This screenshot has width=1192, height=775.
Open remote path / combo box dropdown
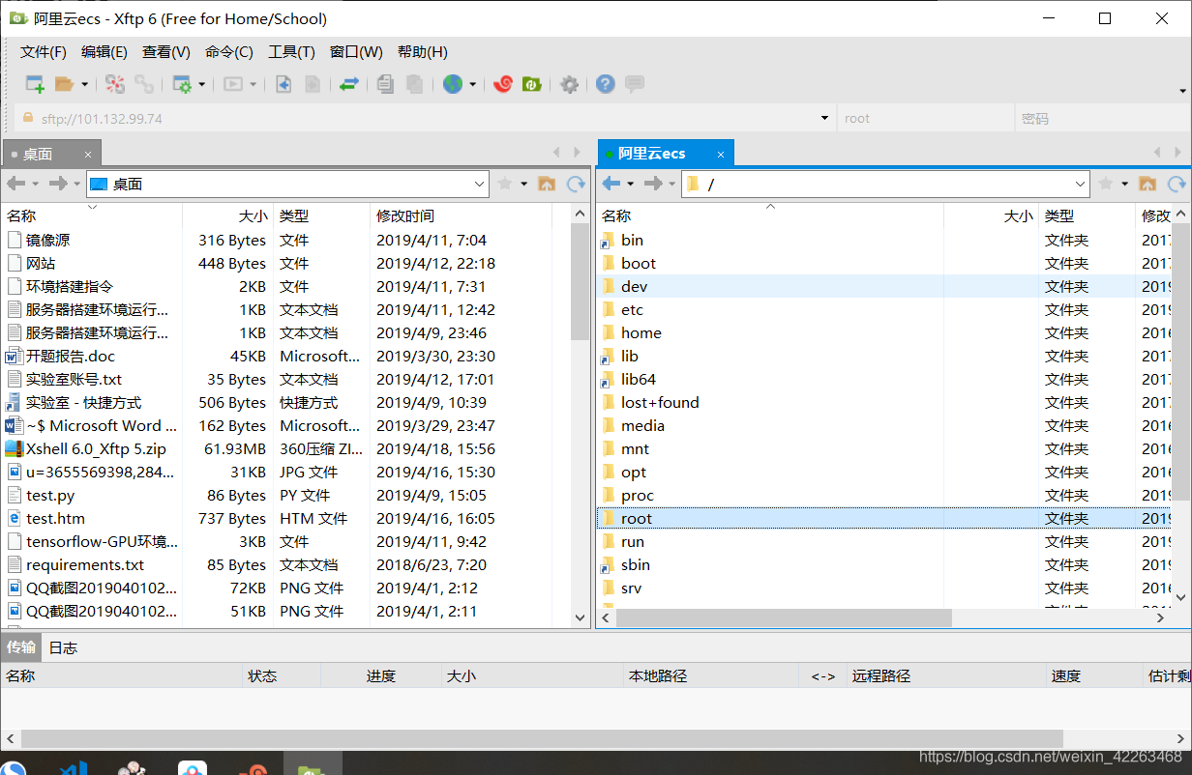click(x=1081, y=184)
